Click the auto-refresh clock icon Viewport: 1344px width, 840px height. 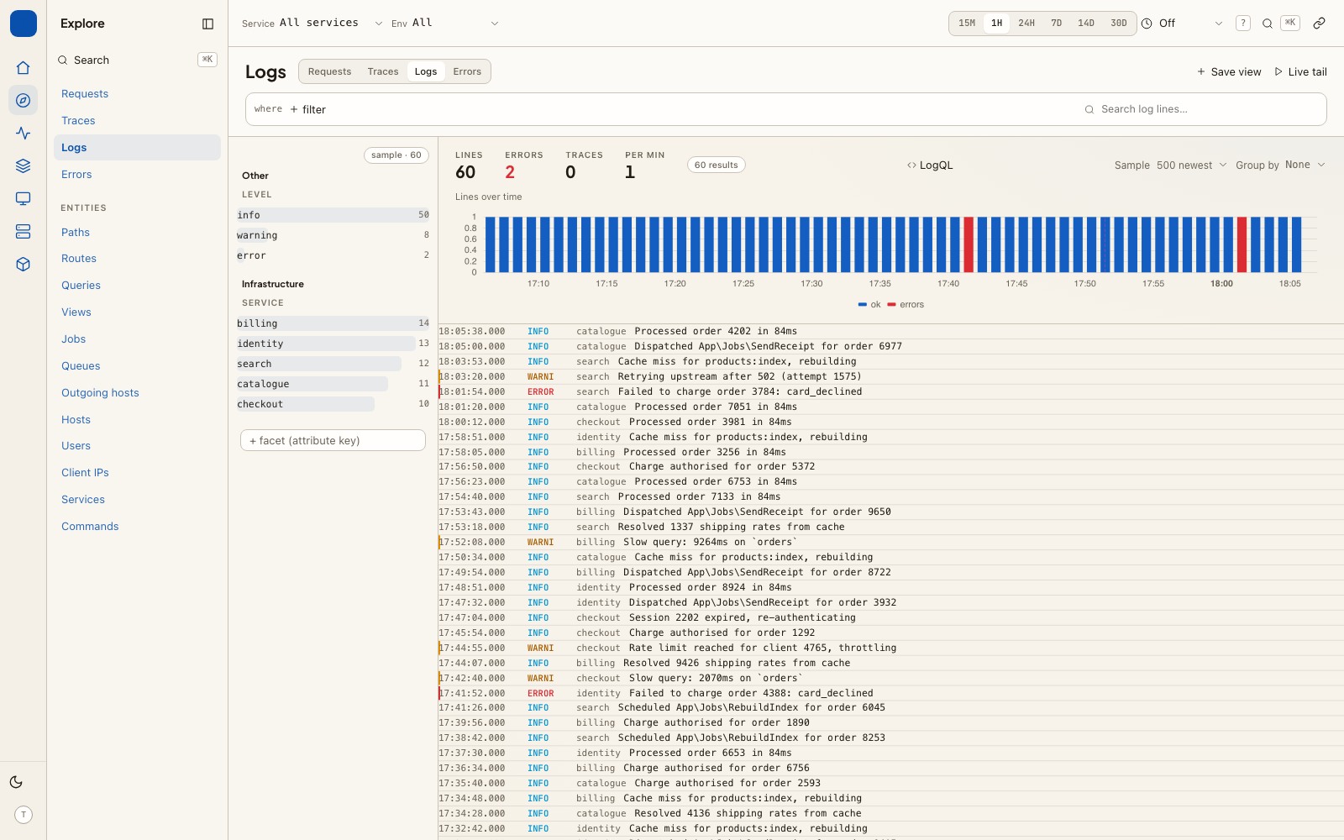pos(1147,24)
